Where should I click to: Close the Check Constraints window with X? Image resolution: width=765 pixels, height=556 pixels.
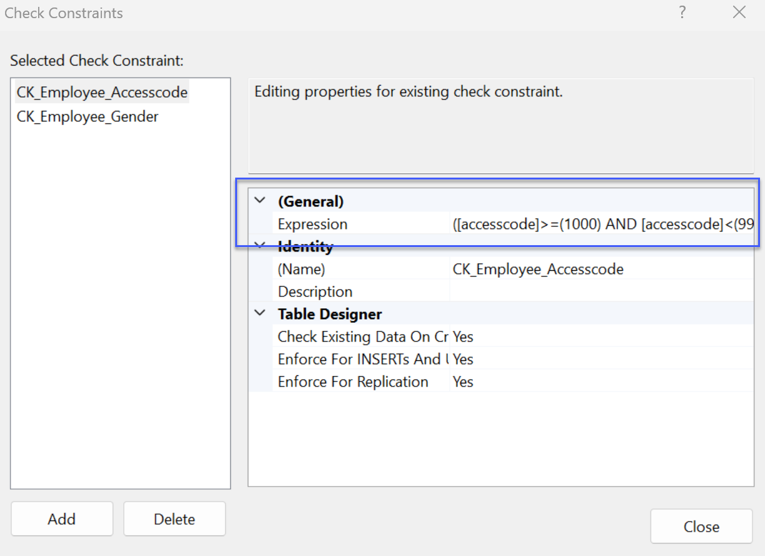pos(739,13)
